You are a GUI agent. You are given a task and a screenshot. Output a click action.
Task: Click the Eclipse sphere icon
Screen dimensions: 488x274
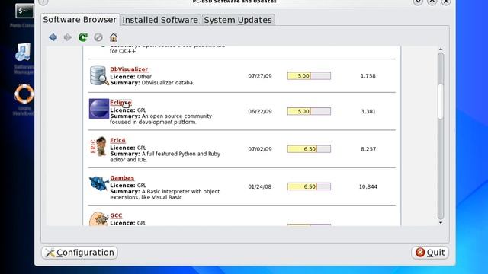coord(99,109)
